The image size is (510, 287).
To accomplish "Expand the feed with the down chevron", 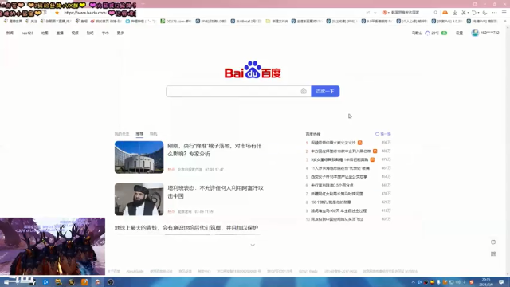I will coord(253,245).
